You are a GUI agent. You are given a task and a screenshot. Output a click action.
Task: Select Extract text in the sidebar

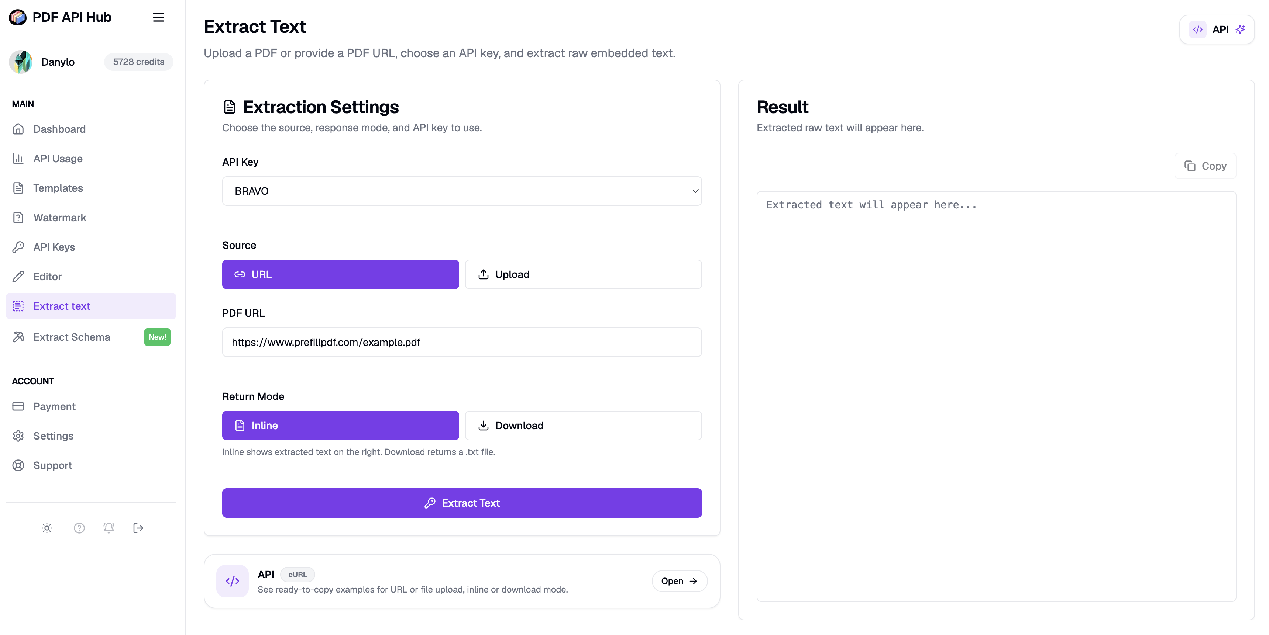(x=91, y=306)
